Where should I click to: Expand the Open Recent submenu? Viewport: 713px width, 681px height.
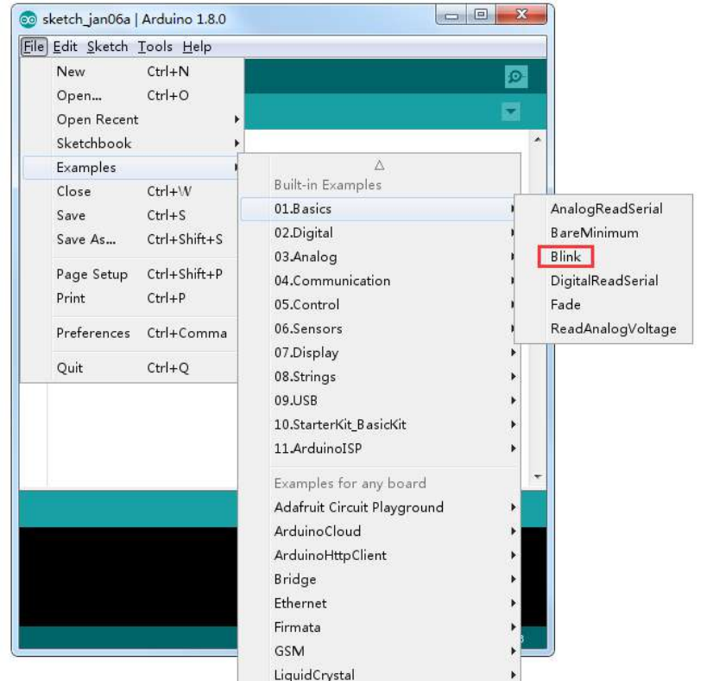tap(130, 119)
